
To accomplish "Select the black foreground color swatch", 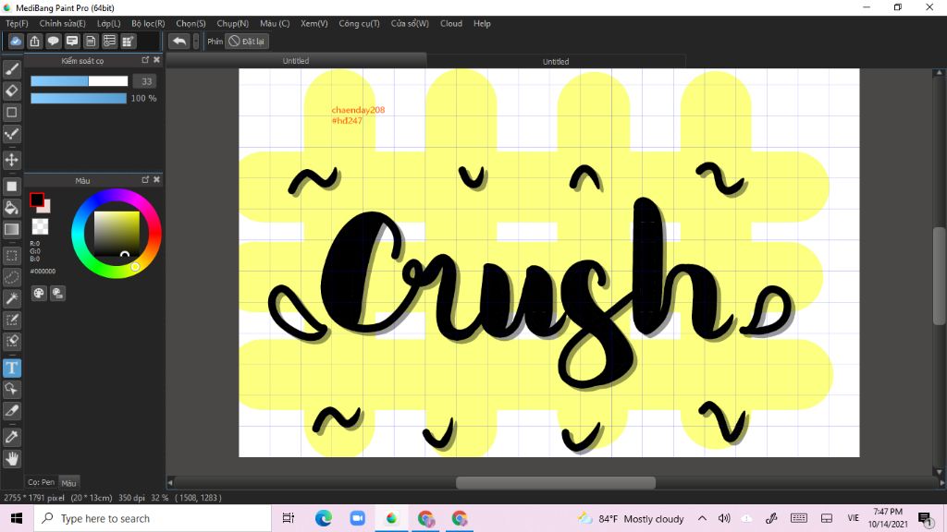I will pyautogui.click(x=36, y=199).
